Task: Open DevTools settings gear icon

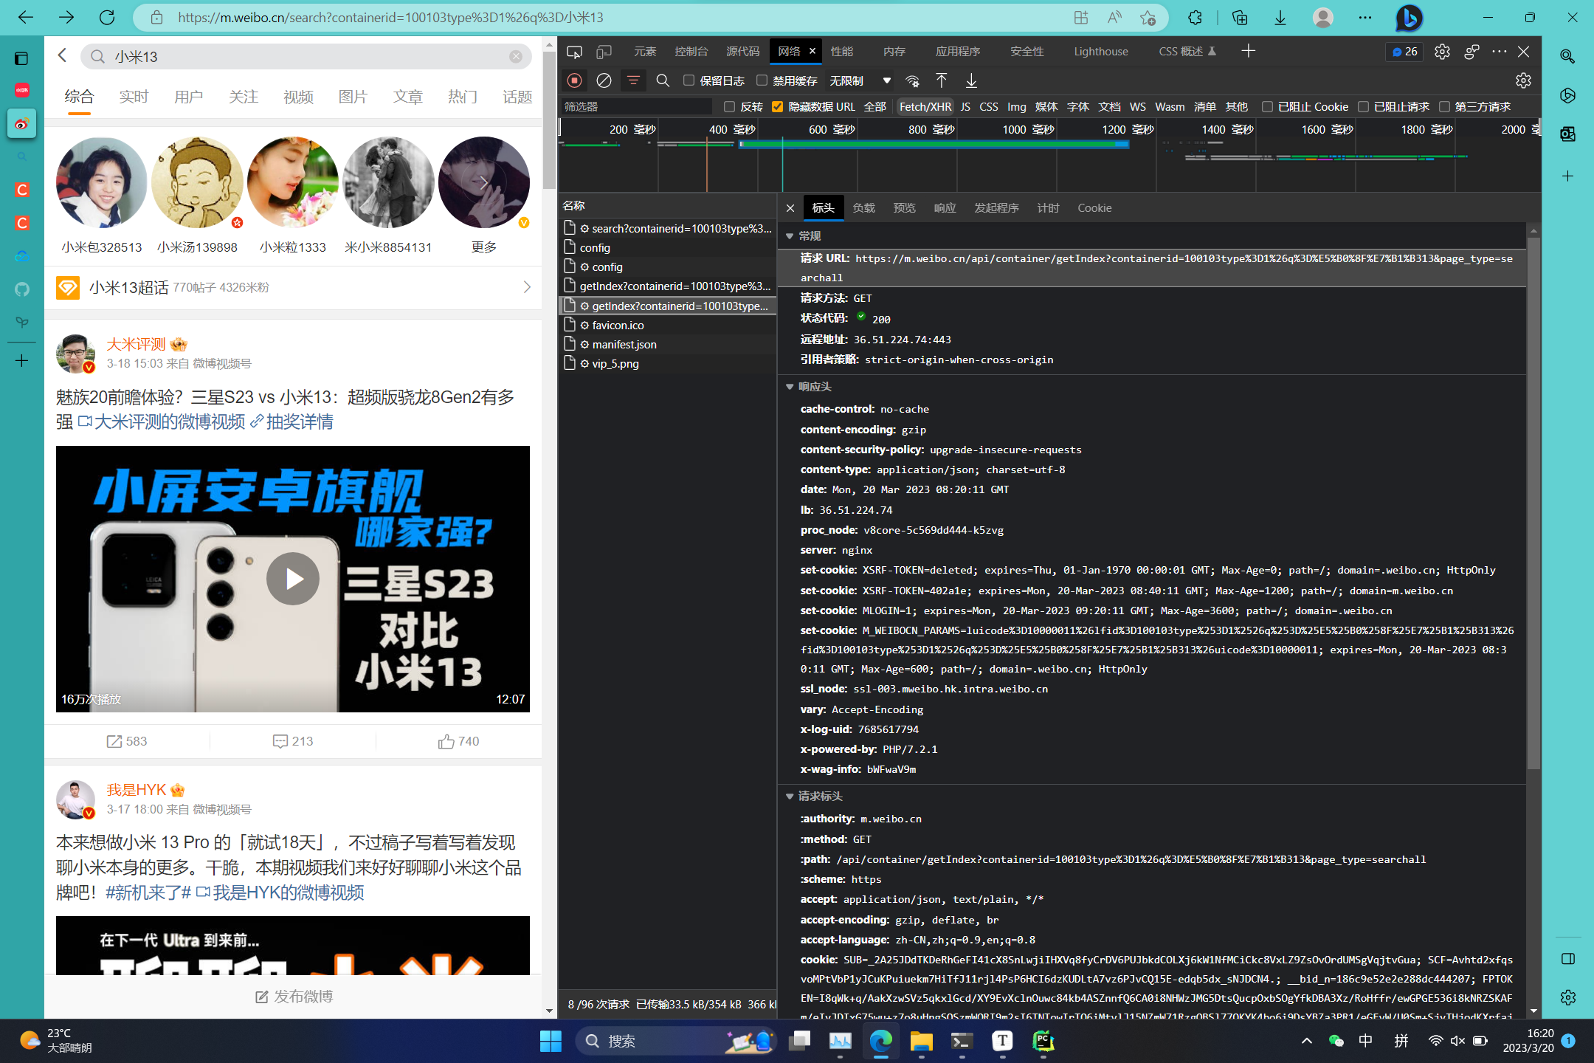Action: coord(1442,52)
